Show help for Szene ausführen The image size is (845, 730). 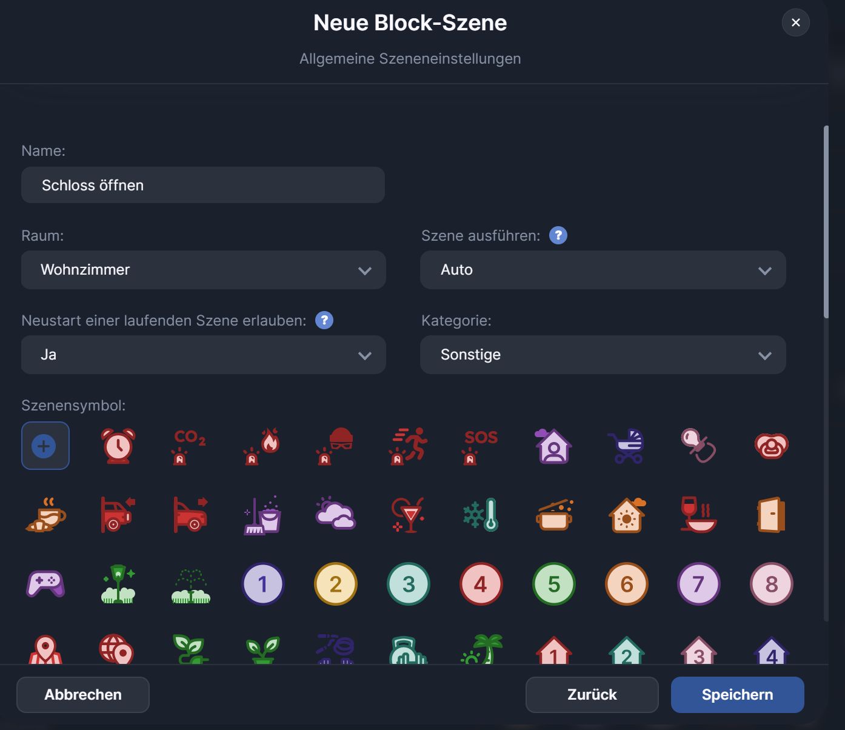(558, 235)
